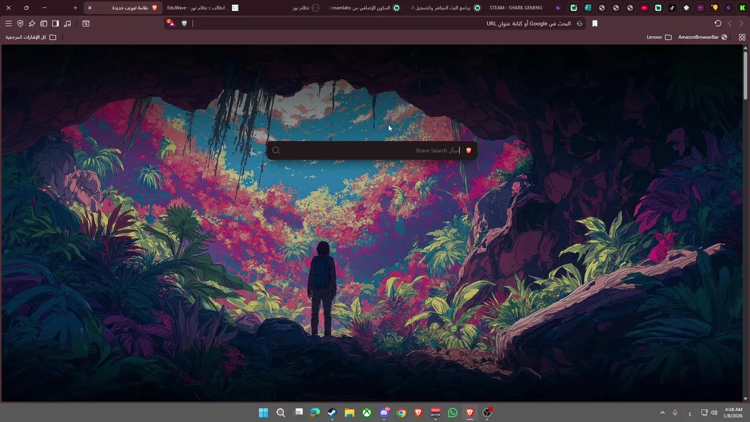Viewport: 750px width, 422px height.
Task: Bookmark this page with the bookmark icon
Action: tap(595, 23)
